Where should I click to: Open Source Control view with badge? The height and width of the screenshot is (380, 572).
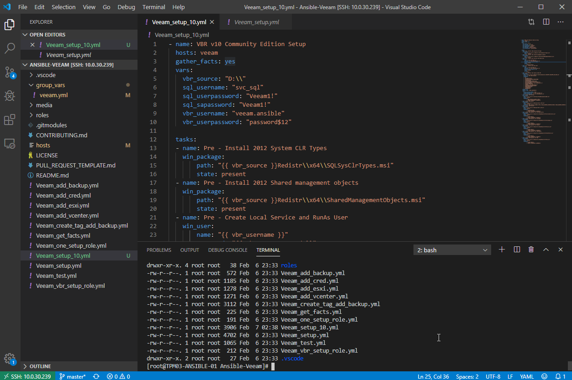[10, 72]
